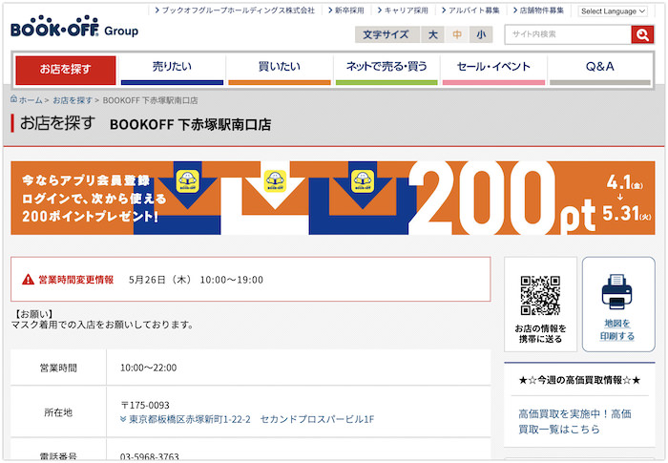This screenshot has height=463, width=668.
Task: Set text size to 小
Action: click(x=481, y=34)
